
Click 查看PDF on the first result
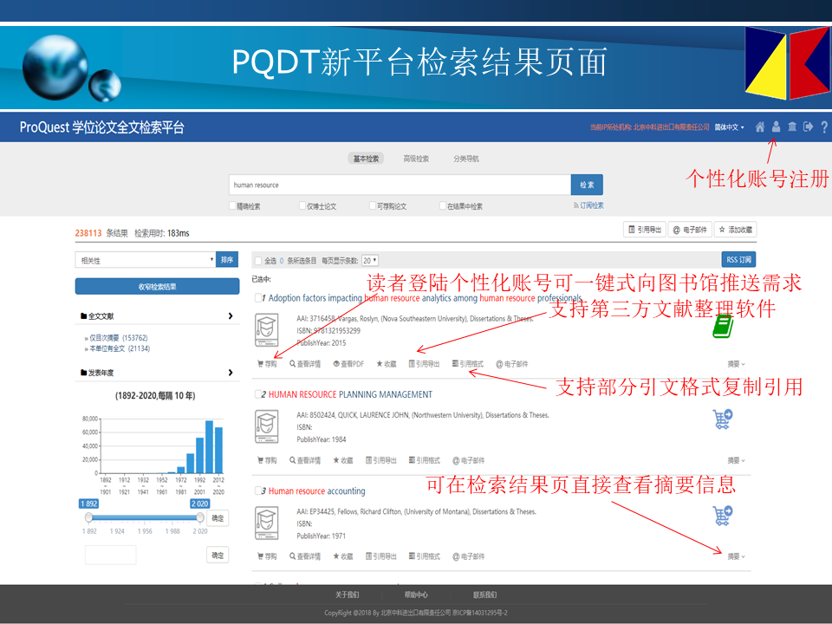click(349, 364)
